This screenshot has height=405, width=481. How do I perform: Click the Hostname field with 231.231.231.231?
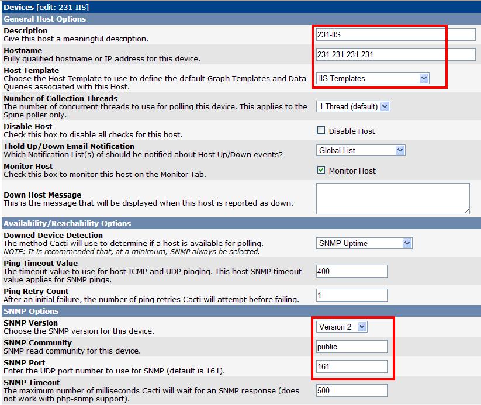click(x=396, y=54)
